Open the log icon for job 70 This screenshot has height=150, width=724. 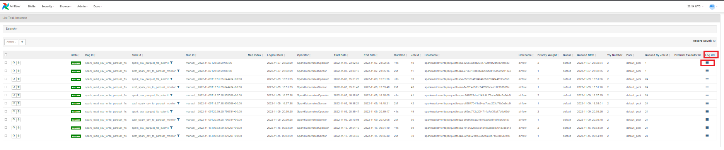tap(707, 136)
